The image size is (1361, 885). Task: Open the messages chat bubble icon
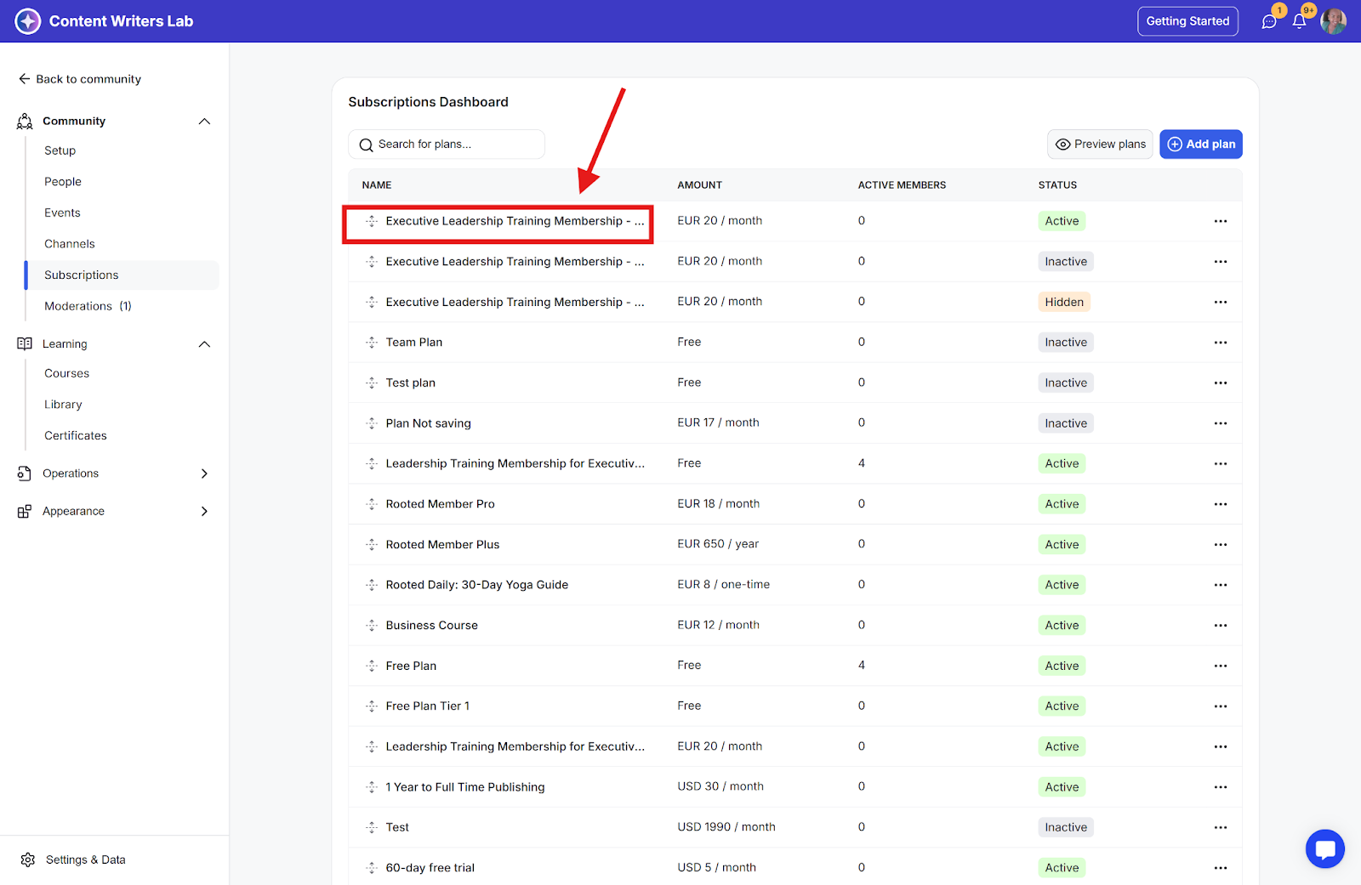click(x=1269, y=21)
